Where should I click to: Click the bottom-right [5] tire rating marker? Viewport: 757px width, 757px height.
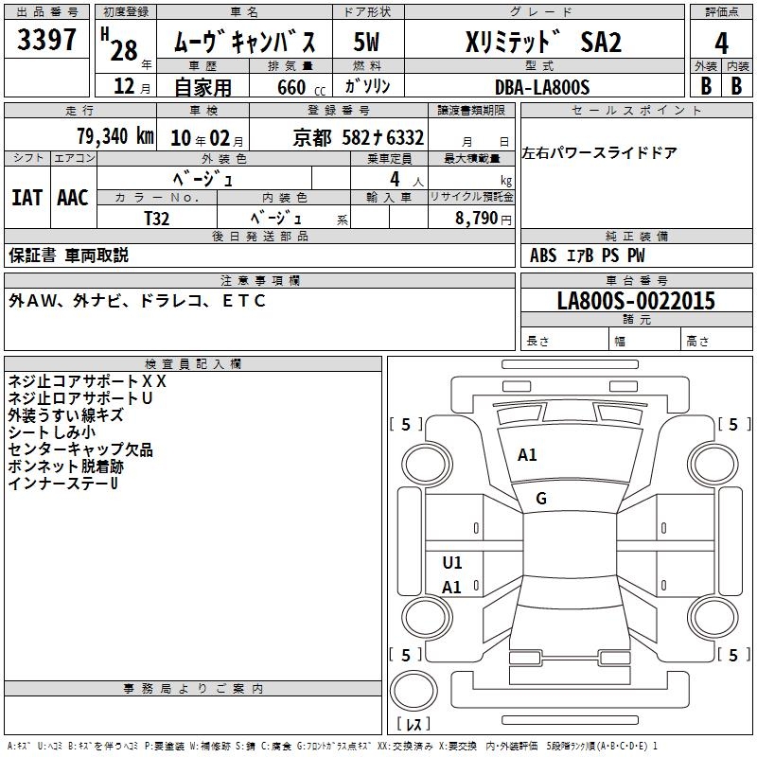(x=732, y=655)
